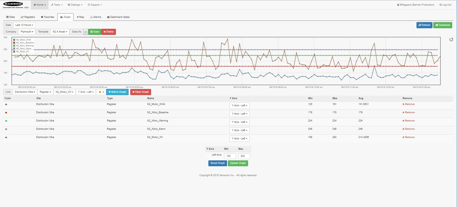Click the graph reset rotate icon
Screen dimensions: 457x207
click(451, 40)
